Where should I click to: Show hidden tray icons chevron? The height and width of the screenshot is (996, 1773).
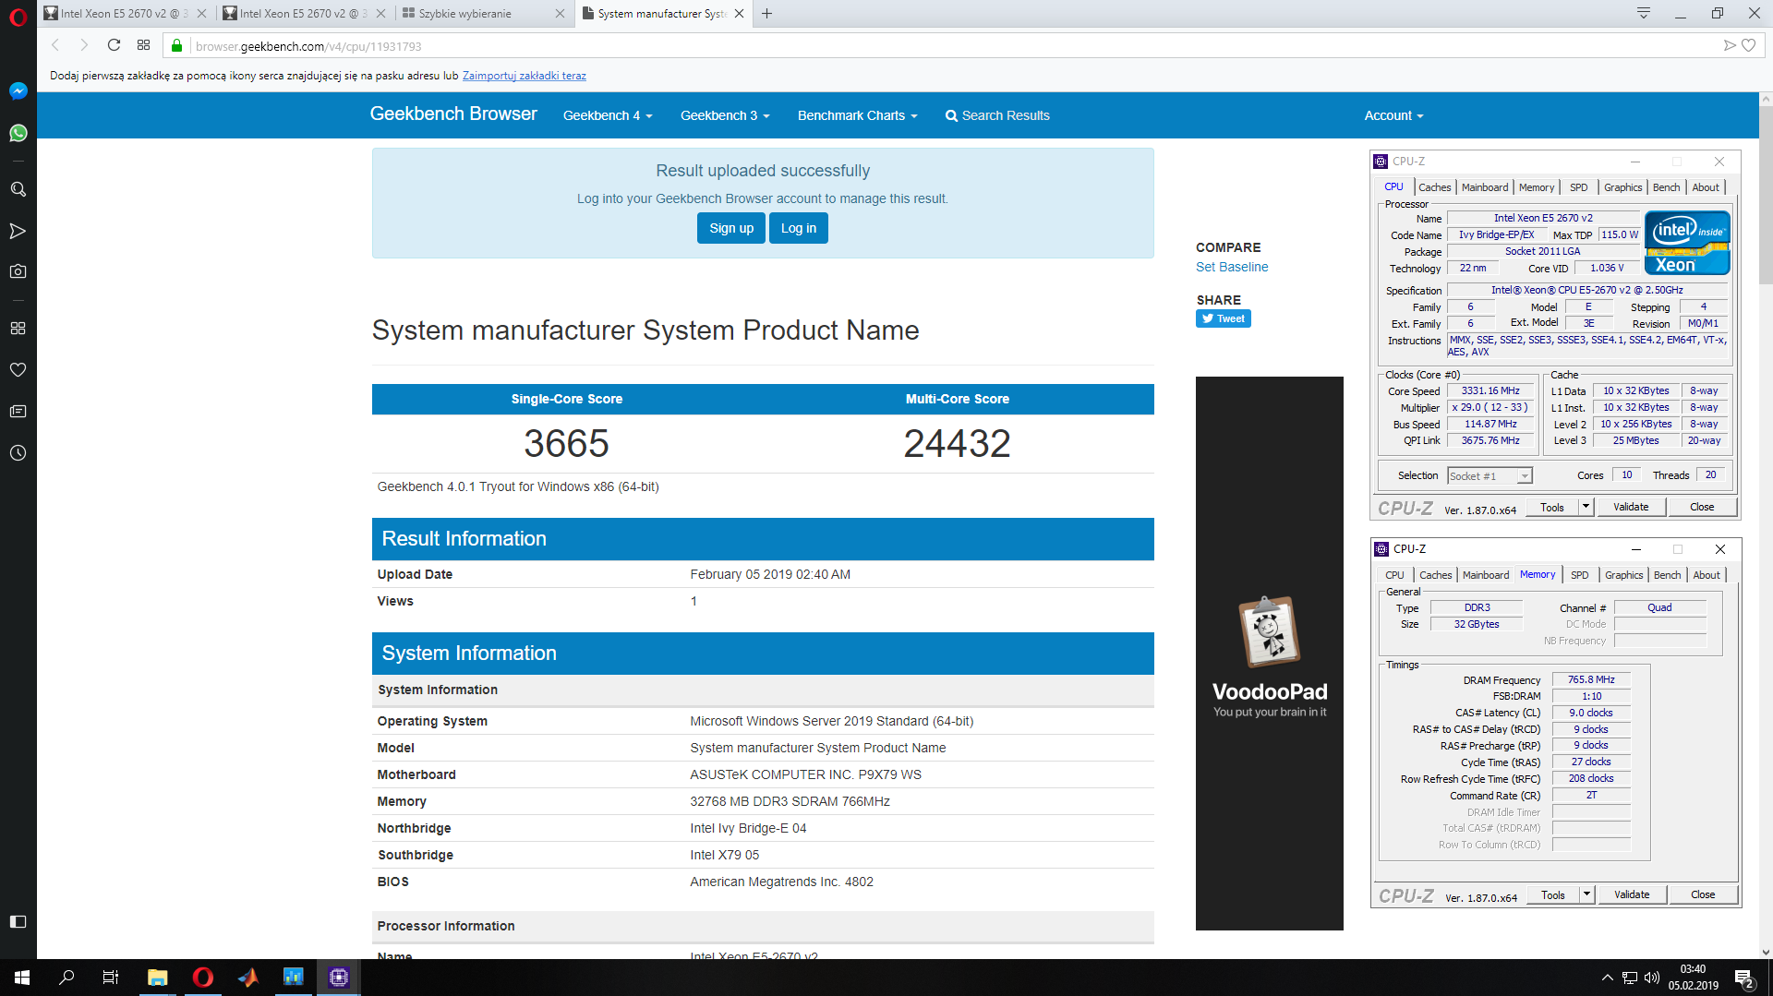1607,978
